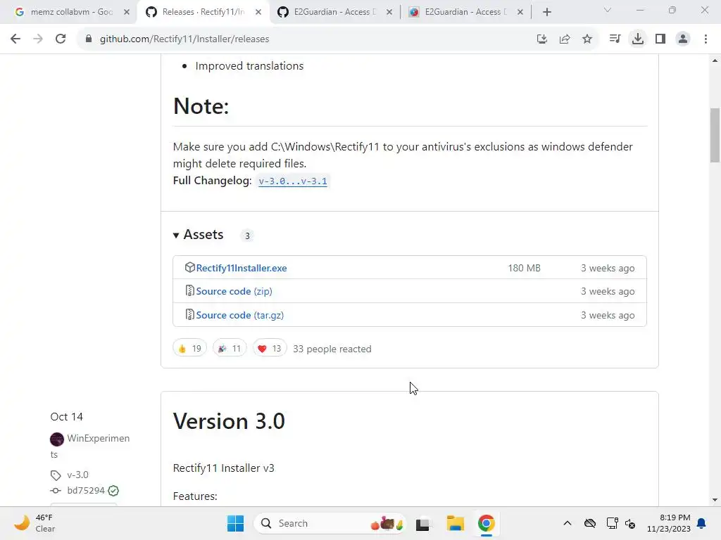Open the notifications bell

[702, 523]
